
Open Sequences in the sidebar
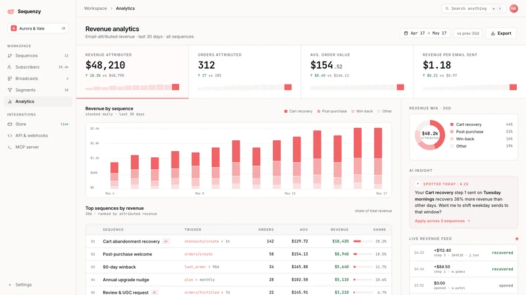pos(38,56)
